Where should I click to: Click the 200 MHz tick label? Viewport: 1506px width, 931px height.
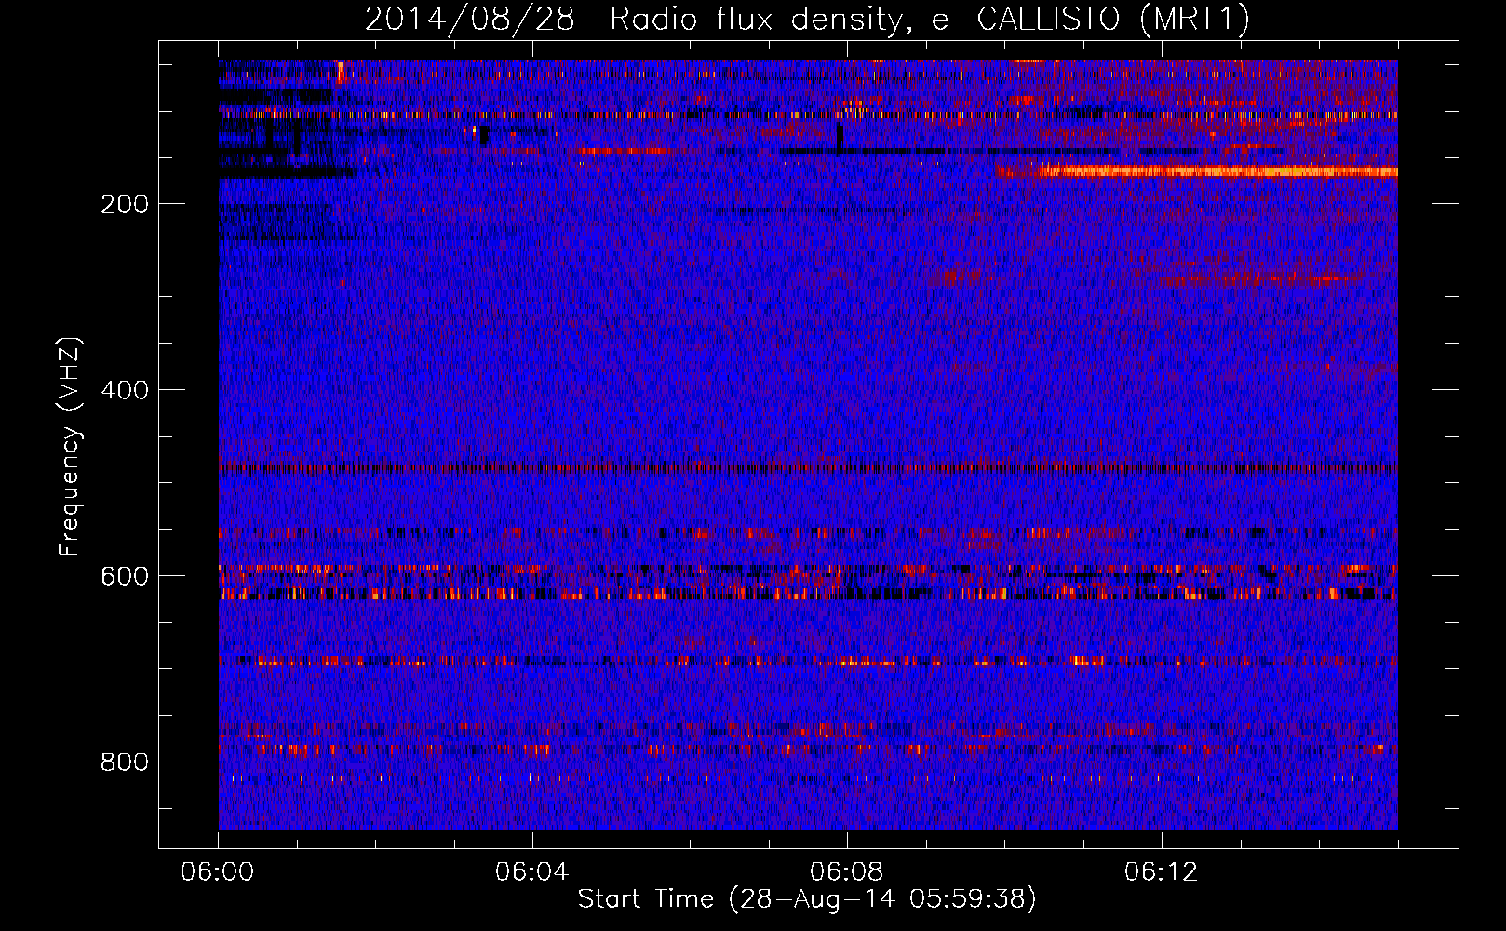pyautogui.click(x=125, y=204)
